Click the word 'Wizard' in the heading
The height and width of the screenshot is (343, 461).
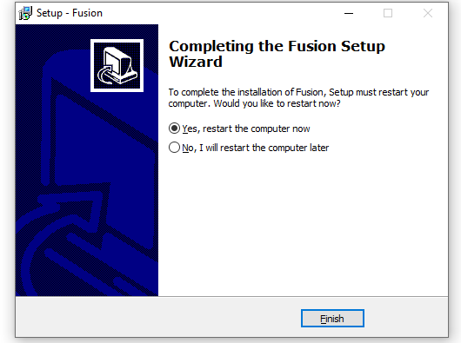(196, 62)
